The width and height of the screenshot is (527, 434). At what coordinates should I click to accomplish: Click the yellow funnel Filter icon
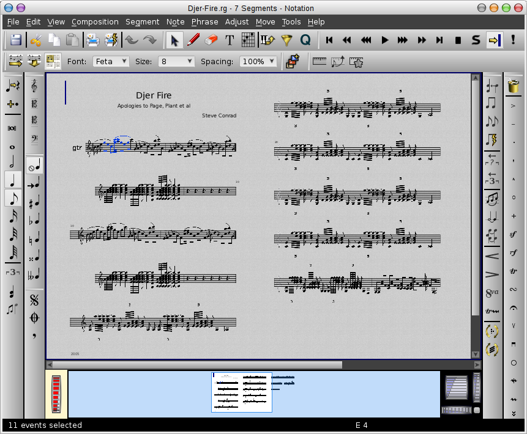286,40
